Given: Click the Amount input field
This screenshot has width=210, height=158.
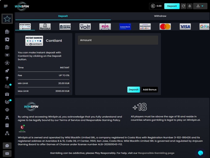Looking at the screenshot, I should [x=118, y=40].
